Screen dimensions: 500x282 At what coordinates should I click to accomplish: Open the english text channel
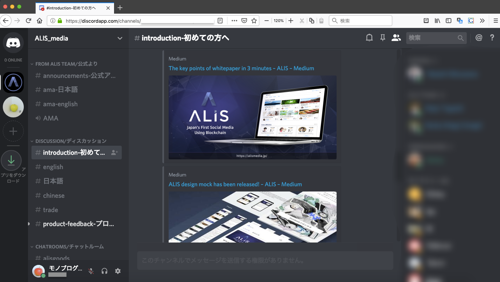[x=53, y=167]
